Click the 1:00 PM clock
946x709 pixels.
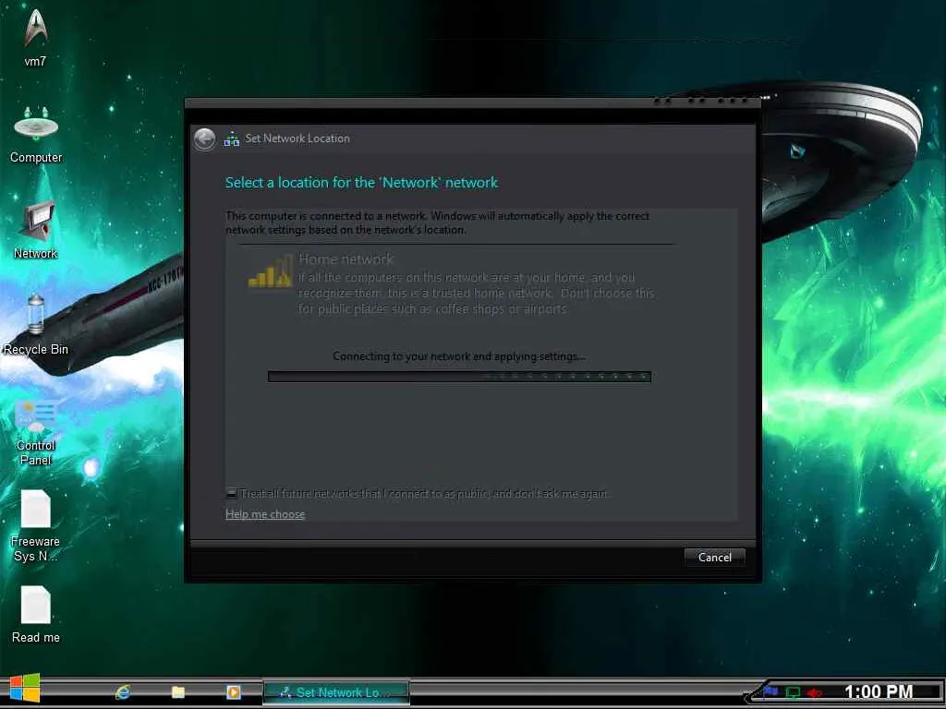coord(878,691)
